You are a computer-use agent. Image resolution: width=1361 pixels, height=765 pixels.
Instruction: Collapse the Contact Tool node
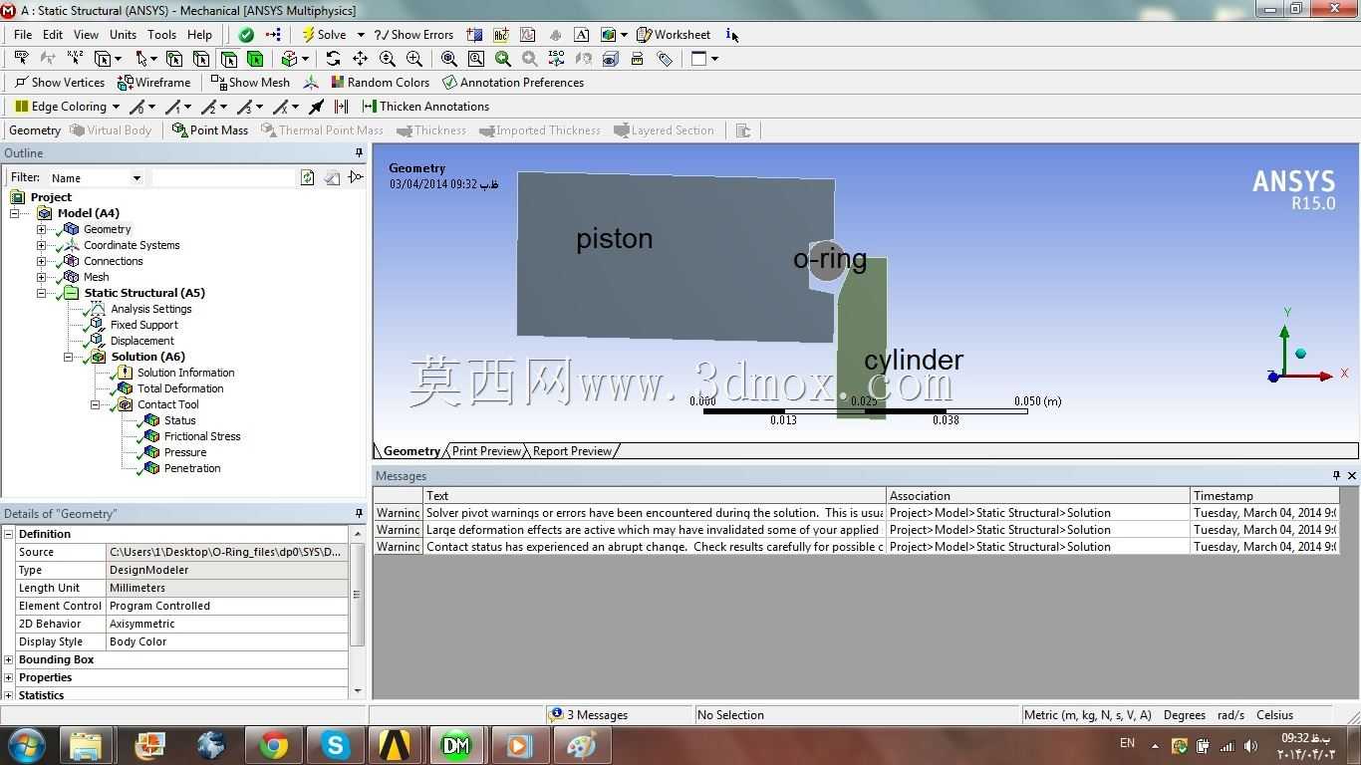click(95, 404)
